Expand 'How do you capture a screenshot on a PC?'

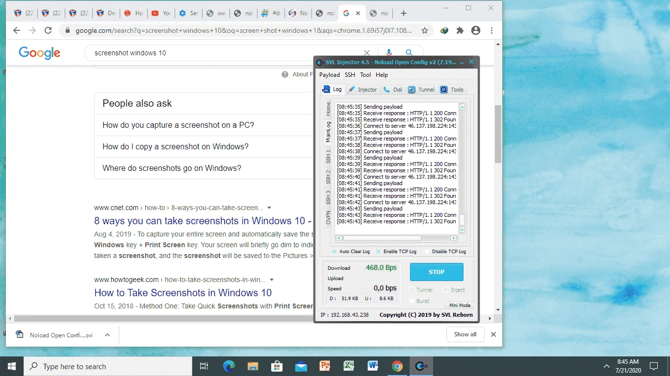pyautogui.click(x=204, y=125)
